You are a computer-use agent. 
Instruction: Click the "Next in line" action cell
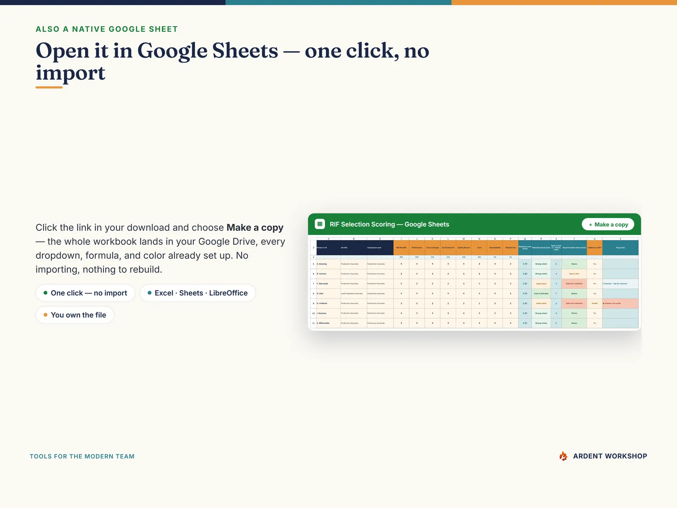click(574, 274)
